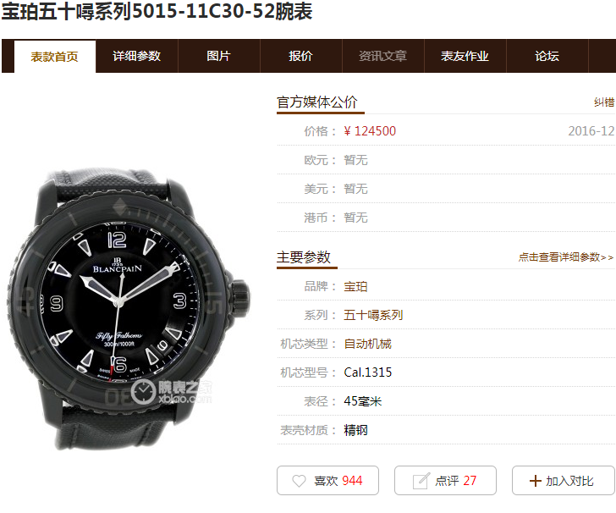This screenshot has width=616, height=513.
Task: Click the plus icon beside 加入对比
Action: [535, 481]
